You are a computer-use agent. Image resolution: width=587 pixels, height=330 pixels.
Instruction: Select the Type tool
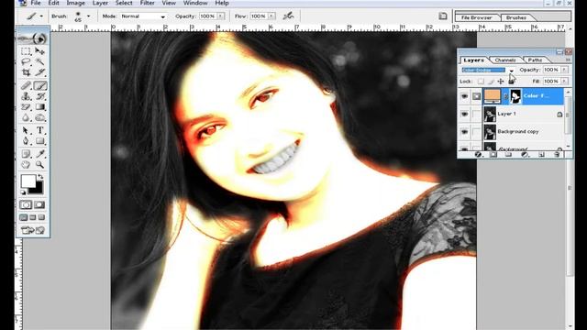[x=39, y=130]
